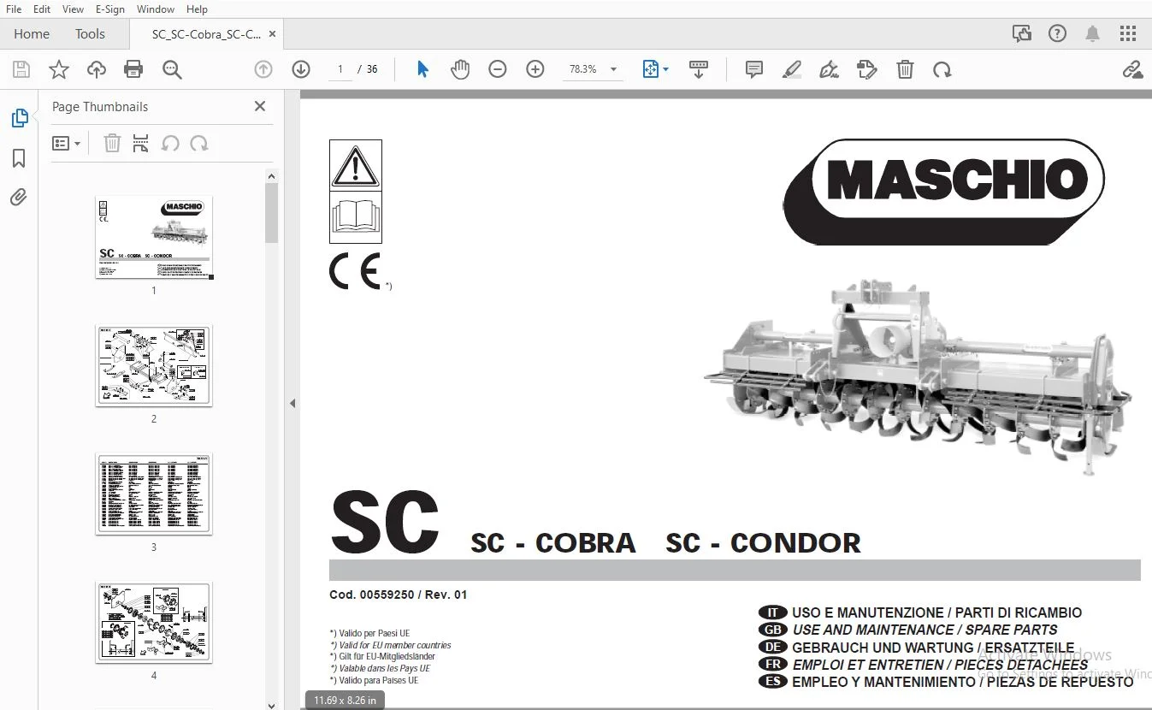This screenshot has height=710, width=1152.
Task: Select the page 3 thumbnail
Action: 154,494
